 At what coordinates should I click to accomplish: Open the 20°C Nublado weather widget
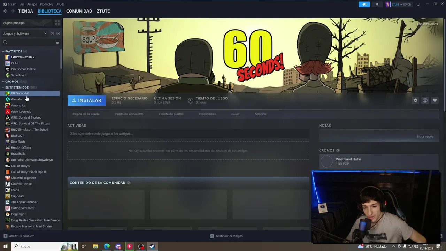372,246
